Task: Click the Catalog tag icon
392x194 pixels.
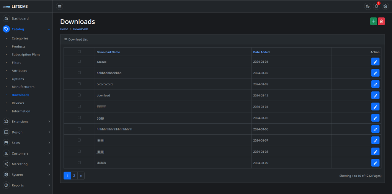Action: click(6, 29)
